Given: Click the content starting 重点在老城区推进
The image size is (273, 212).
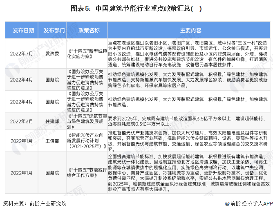Looking at the screenshot, I should [188, 54].
